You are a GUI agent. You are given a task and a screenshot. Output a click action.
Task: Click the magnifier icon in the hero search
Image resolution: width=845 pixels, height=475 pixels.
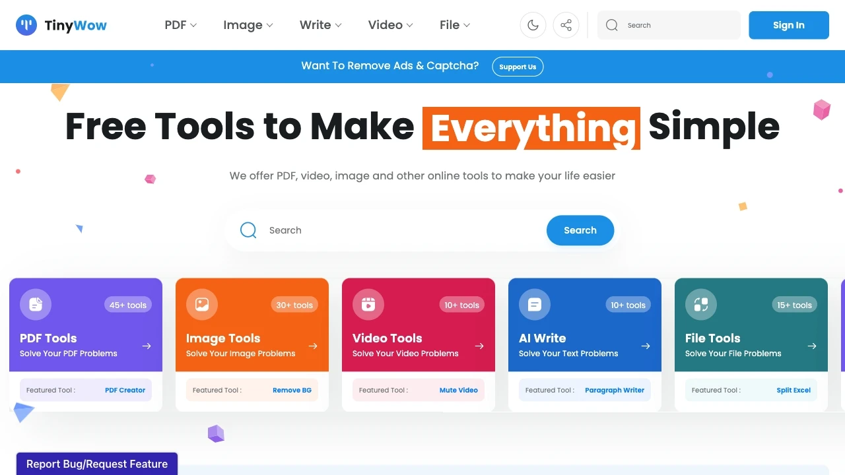(248, 230)
